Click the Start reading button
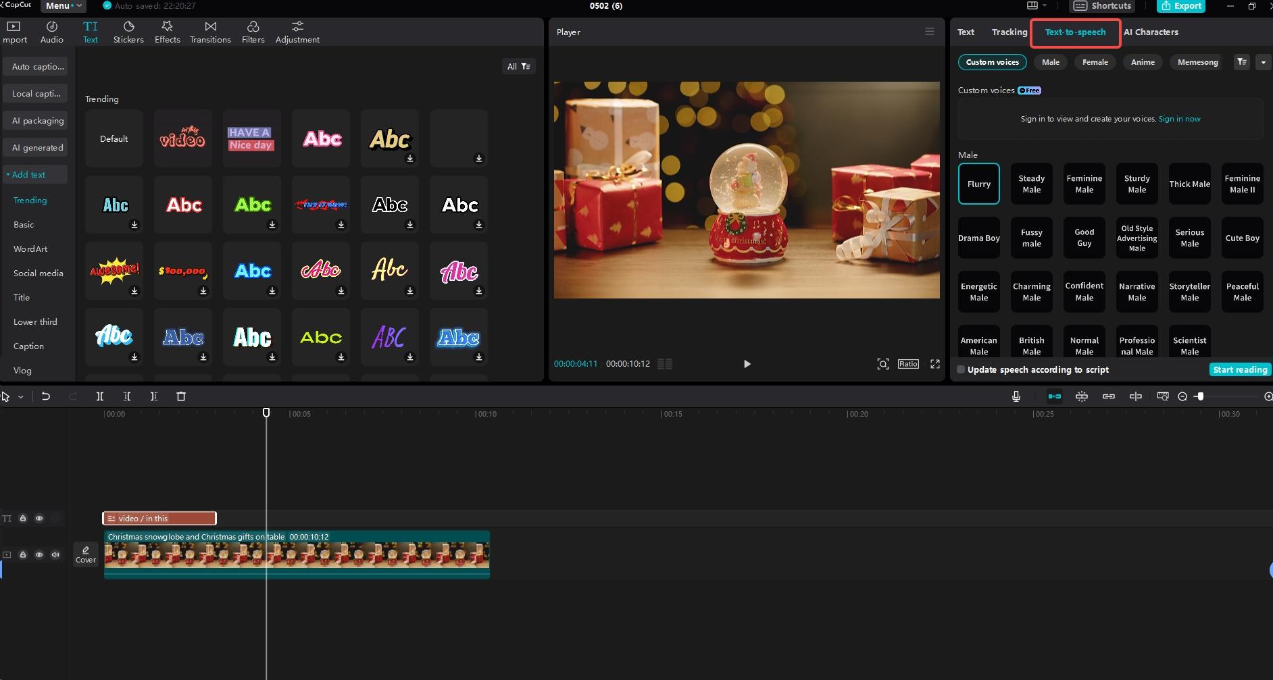This screenshot has width=1273, height=680. [1240, 369]
